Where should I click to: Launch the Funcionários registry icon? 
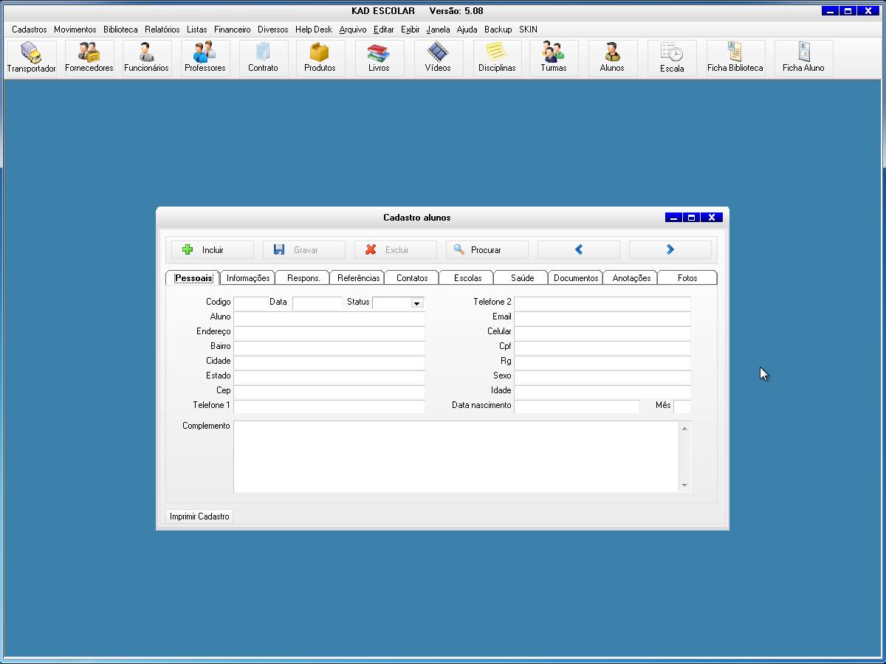click(146, 58)
